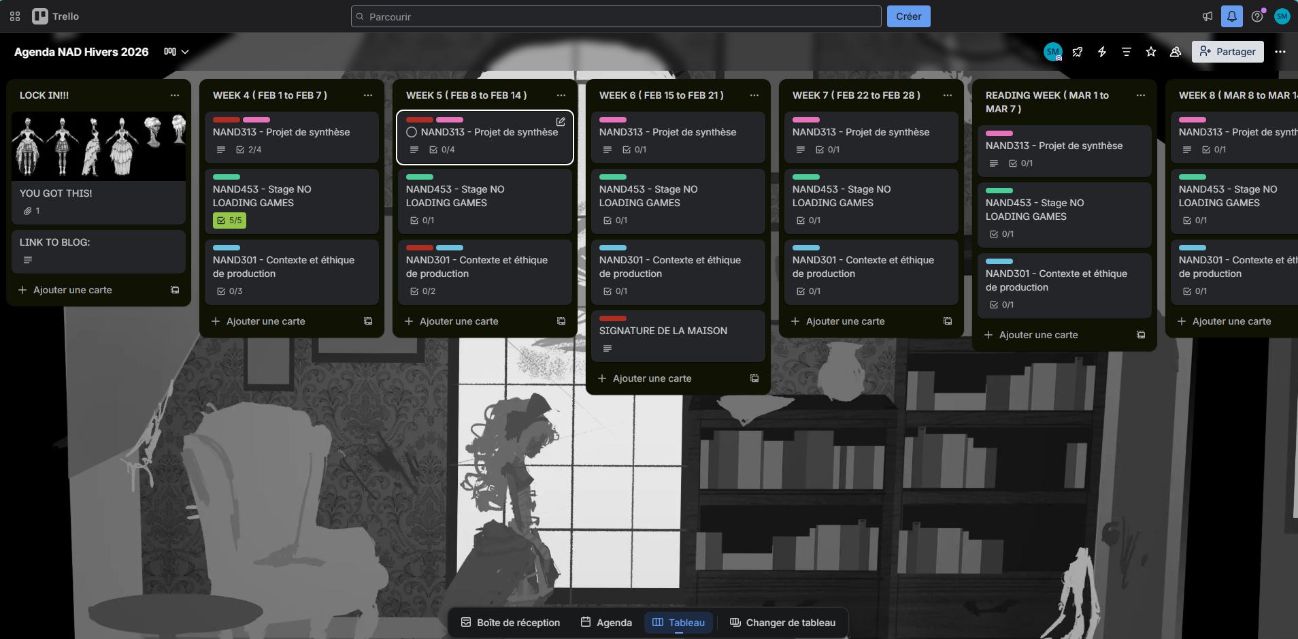1298x639 pixels.
Task: Open READING WEEK list options menu
Action: 1140,96
